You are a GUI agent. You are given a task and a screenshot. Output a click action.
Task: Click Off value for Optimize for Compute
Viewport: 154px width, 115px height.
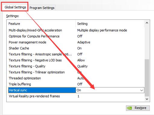[x=80, y=36]
